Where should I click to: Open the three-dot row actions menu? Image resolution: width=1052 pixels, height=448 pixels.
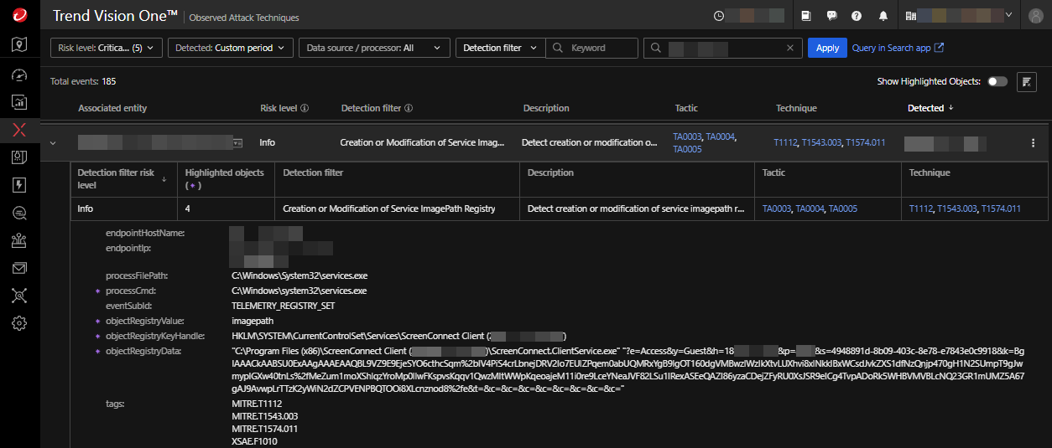coord(1033,143)
